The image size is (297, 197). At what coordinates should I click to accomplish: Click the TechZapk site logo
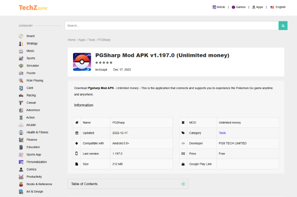[x=33, y=7]
